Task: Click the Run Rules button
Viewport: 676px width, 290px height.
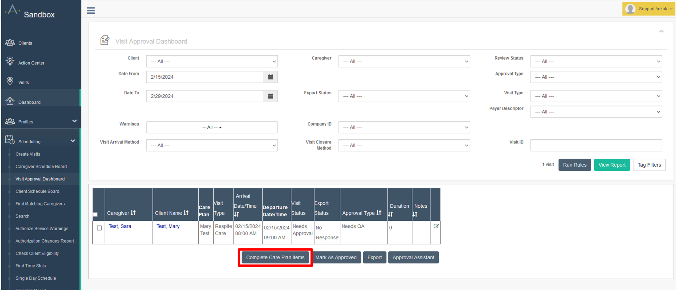Action: pos(574,165)
